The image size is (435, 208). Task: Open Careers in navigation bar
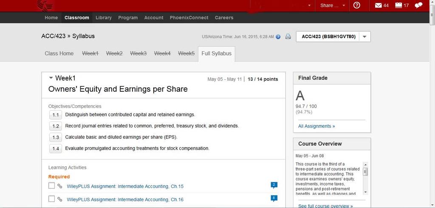pyautogui.click(x=224, y=17)
